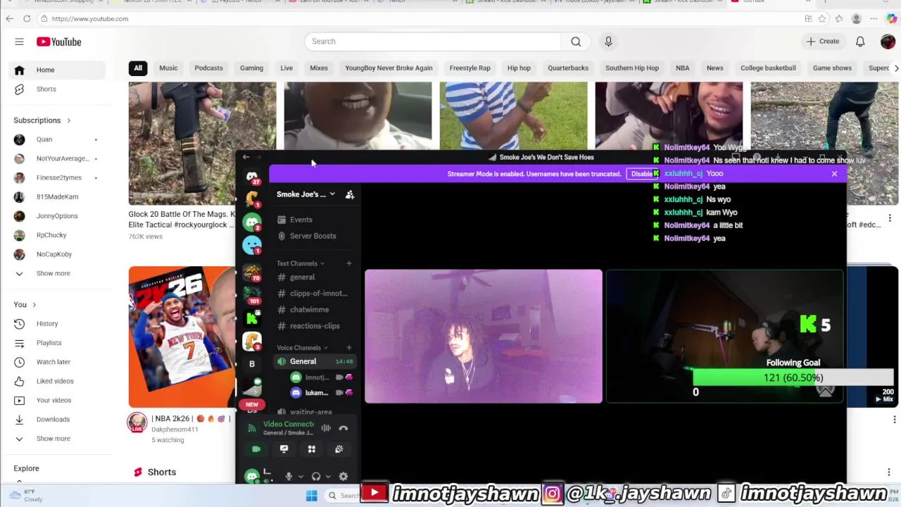Screen dimensions: 901x507
Task: Open Discord user settings gear
Action: pos(344,477)
